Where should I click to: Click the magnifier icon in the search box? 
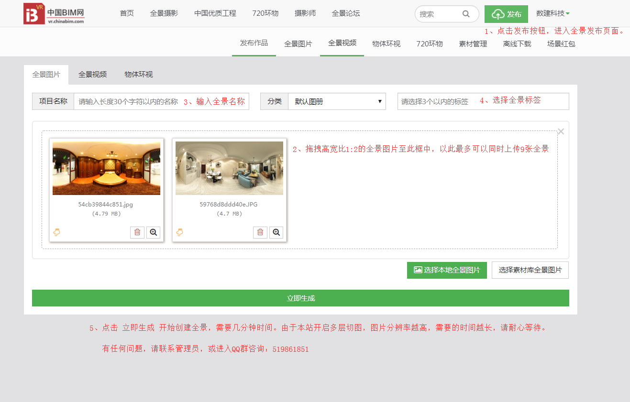click(466, 14)
